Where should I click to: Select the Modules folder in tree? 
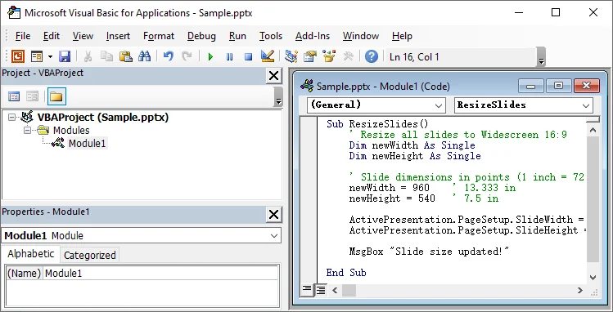pos(71,130)
